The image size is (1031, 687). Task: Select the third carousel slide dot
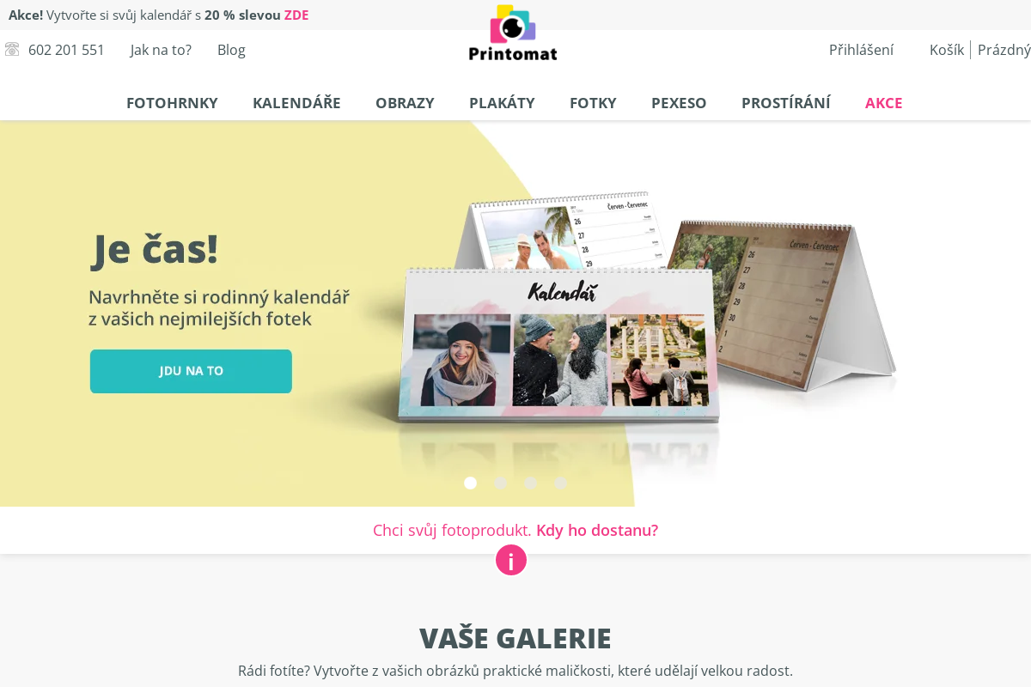point(530,483)
